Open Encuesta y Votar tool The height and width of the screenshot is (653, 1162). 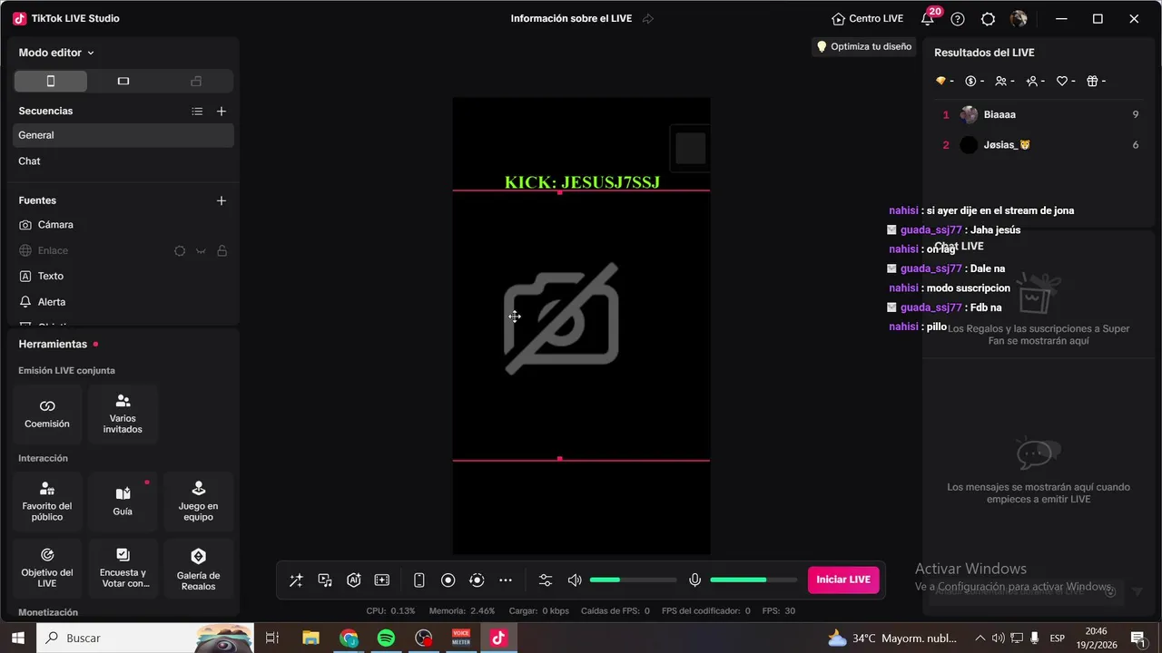click(x=123, y=568)
